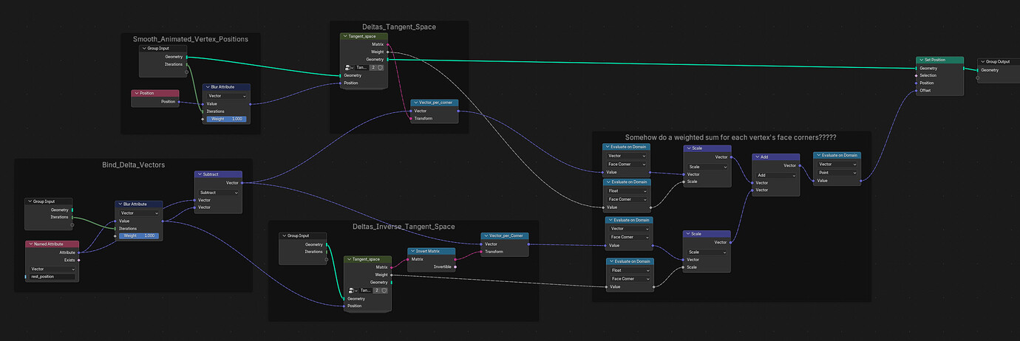Click the rest_position name field
The width and height of the screenshot is (1020, 341).
point(52,277)
